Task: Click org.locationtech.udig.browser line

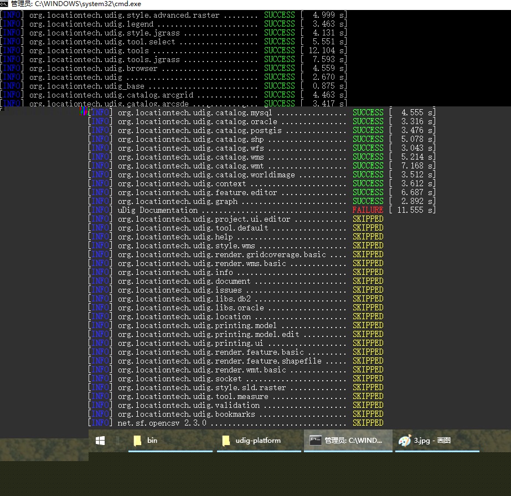Action: (x=173, y=68)
